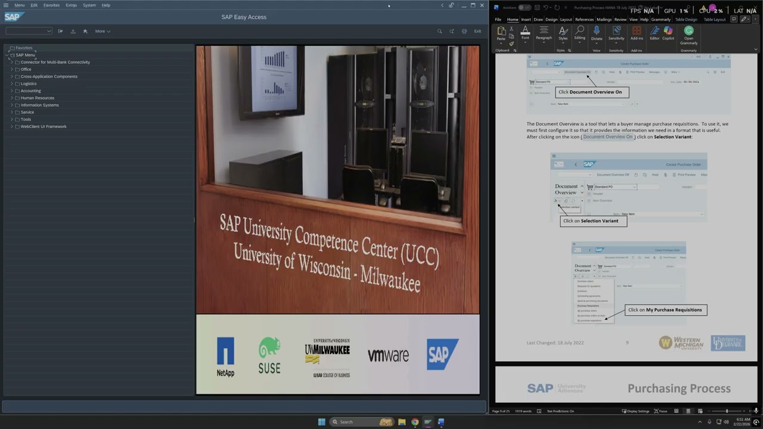Open the Styles dropdown in Word

pos(563,33)
